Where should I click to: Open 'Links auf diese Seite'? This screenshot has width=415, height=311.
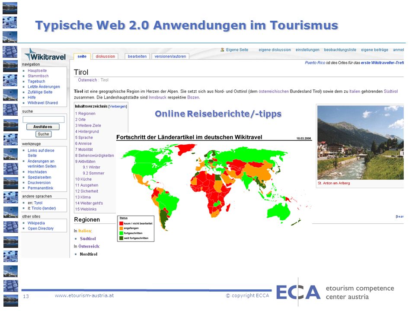[x=41, y=153]
